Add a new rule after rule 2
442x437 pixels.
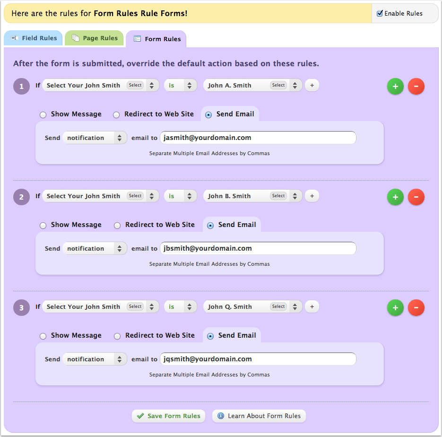(395, 197)
